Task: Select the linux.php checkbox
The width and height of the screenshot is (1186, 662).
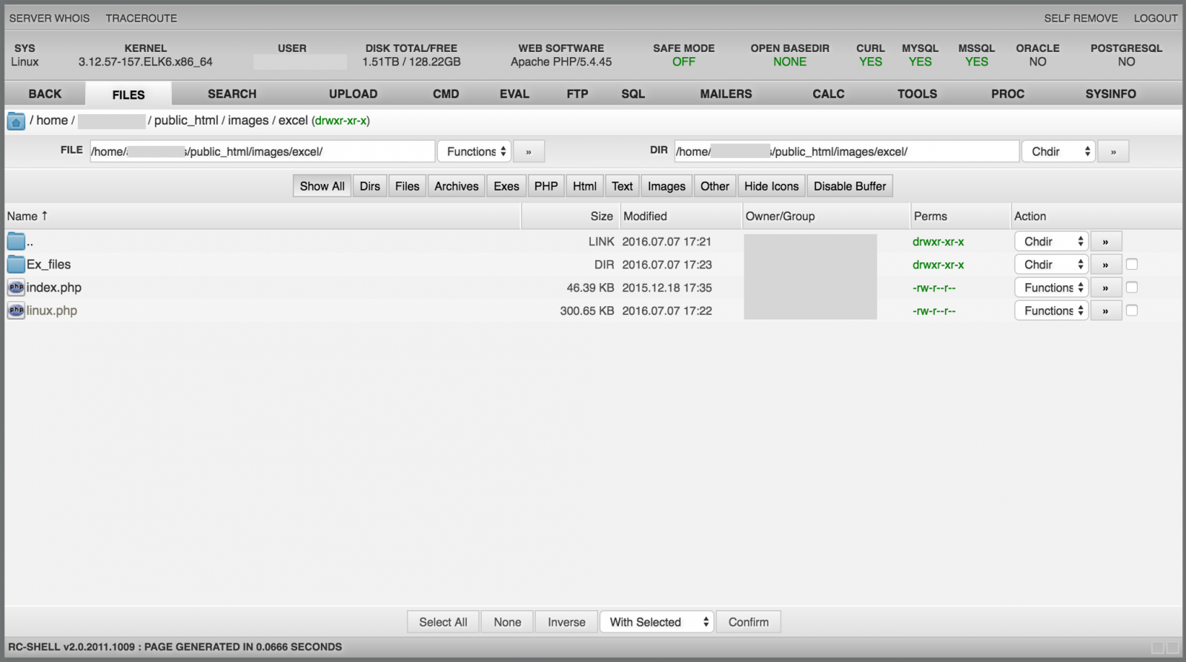Action: (x=1132, y=311)
